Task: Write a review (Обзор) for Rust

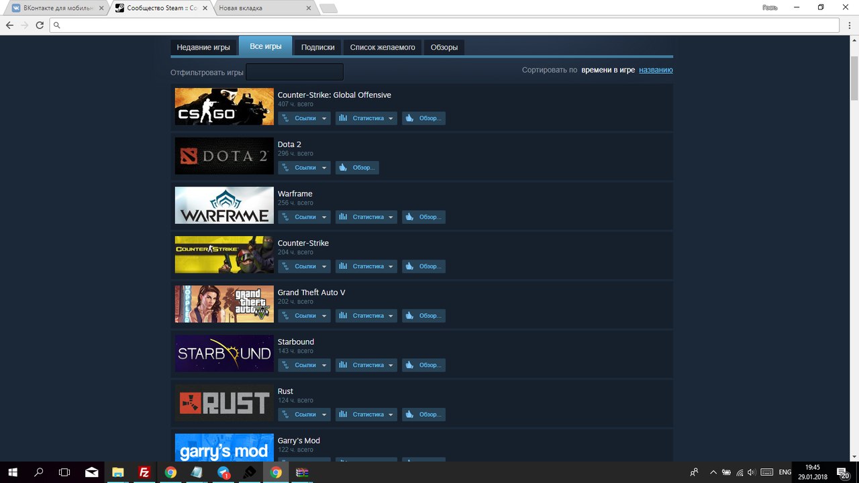Action: tap(423, 415)
